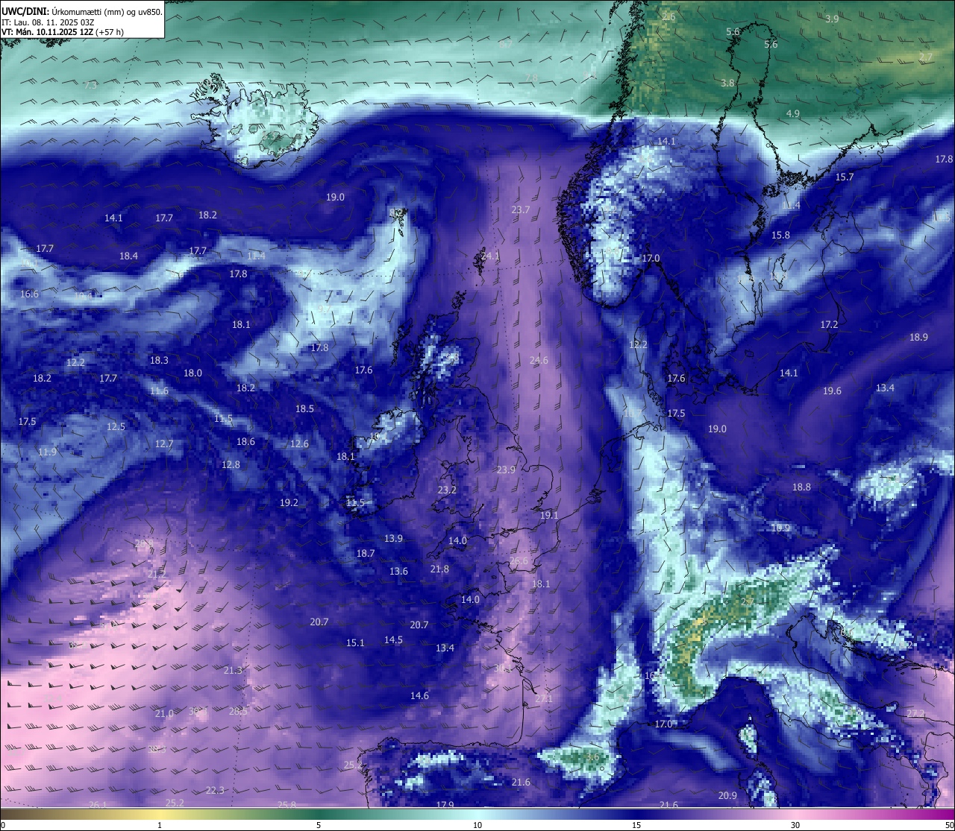Click the map value 19.6
This screenshot has height=831, width=955.
pos(832,391)
